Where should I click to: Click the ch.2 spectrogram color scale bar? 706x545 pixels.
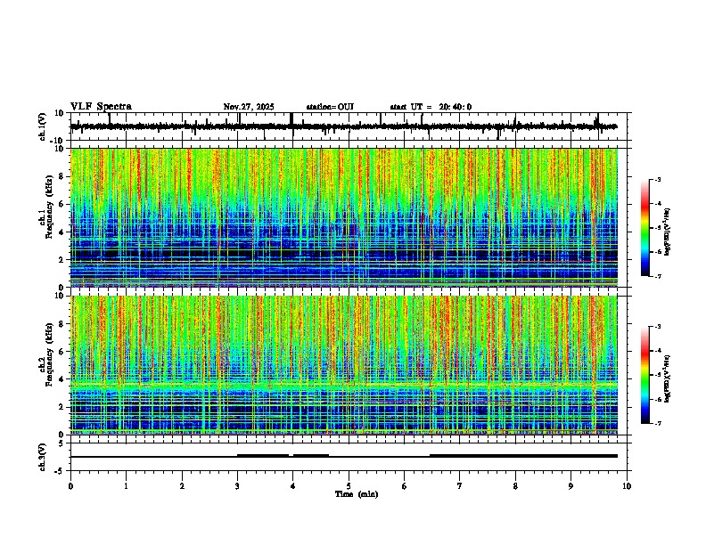(x=644, y=375)
